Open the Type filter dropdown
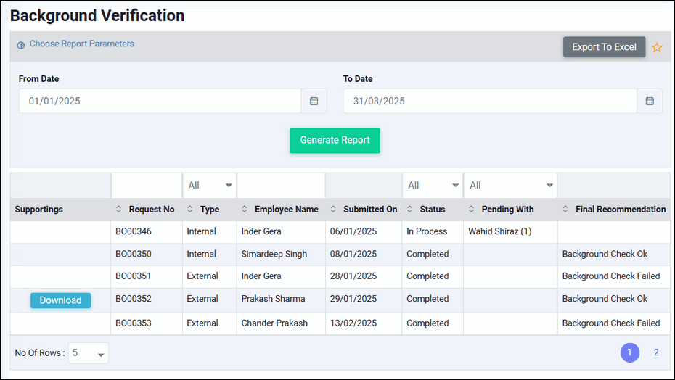 coord(210,186)
